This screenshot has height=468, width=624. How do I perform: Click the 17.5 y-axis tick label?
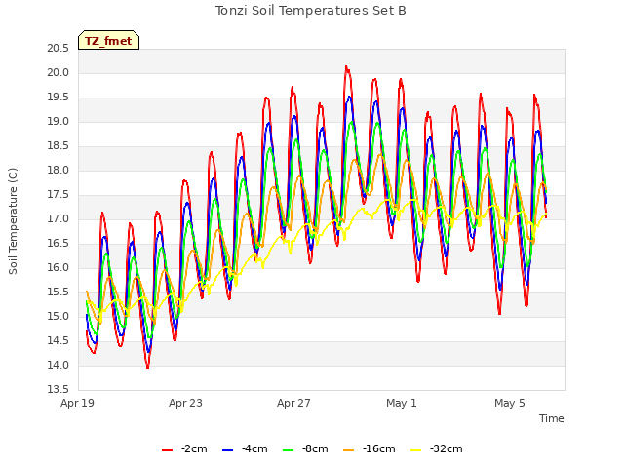pos(58,195)
